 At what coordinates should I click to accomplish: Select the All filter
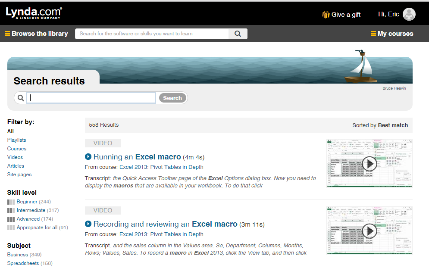coord(10,131)
